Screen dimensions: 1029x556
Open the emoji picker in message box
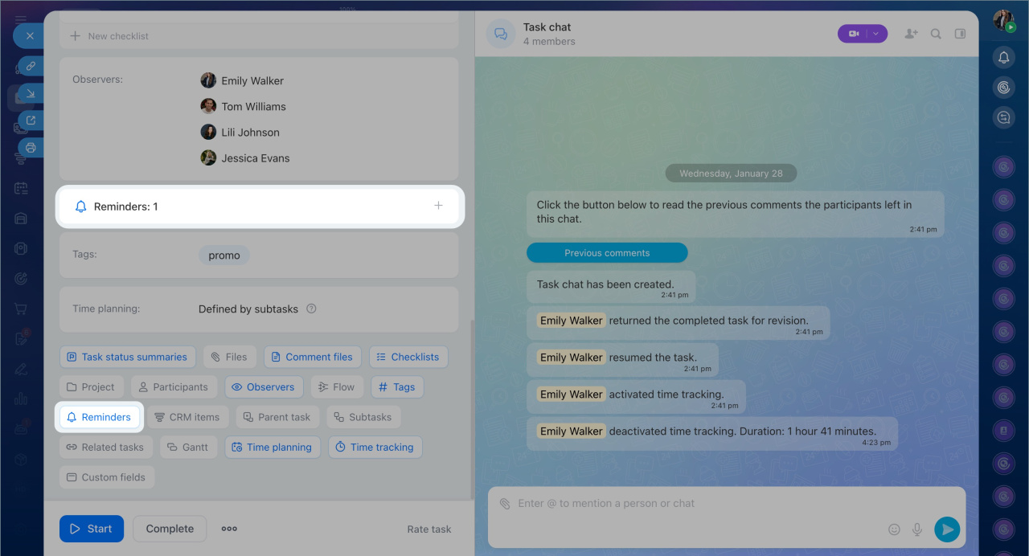point(894,529)
